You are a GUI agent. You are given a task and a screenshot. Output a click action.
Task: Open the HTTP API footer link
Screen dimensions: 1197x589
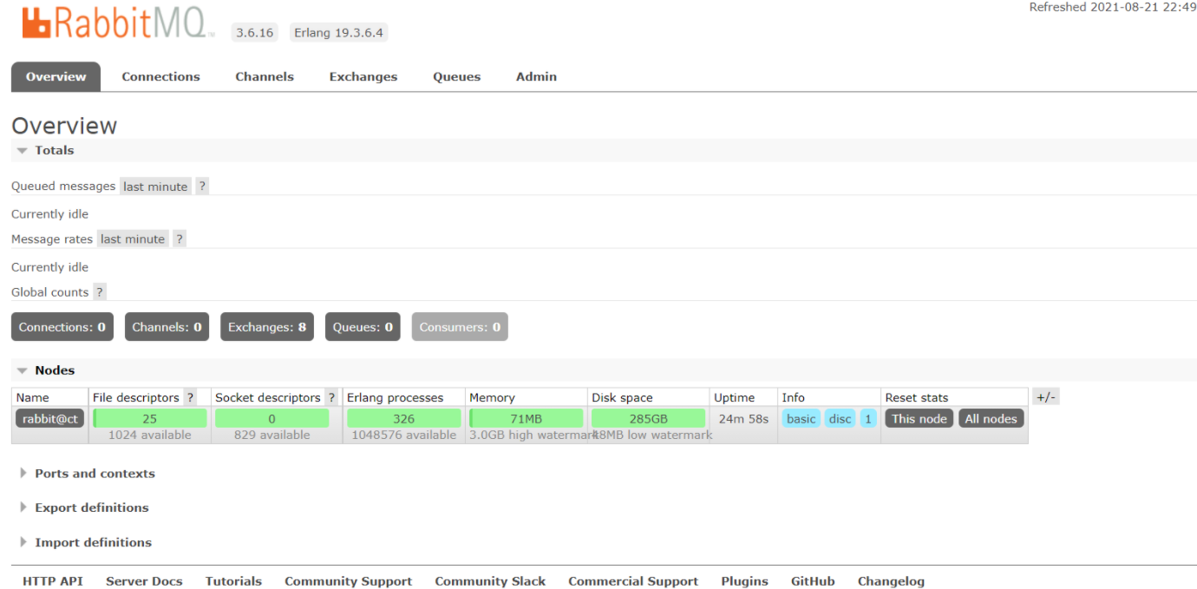[53, 581]
